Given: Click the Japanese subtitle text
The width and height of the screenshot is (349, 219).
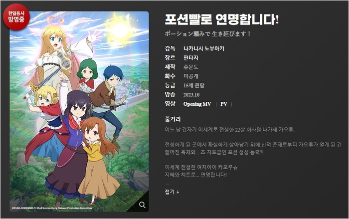Looking at the screenshot, I should tap(207, 34).
